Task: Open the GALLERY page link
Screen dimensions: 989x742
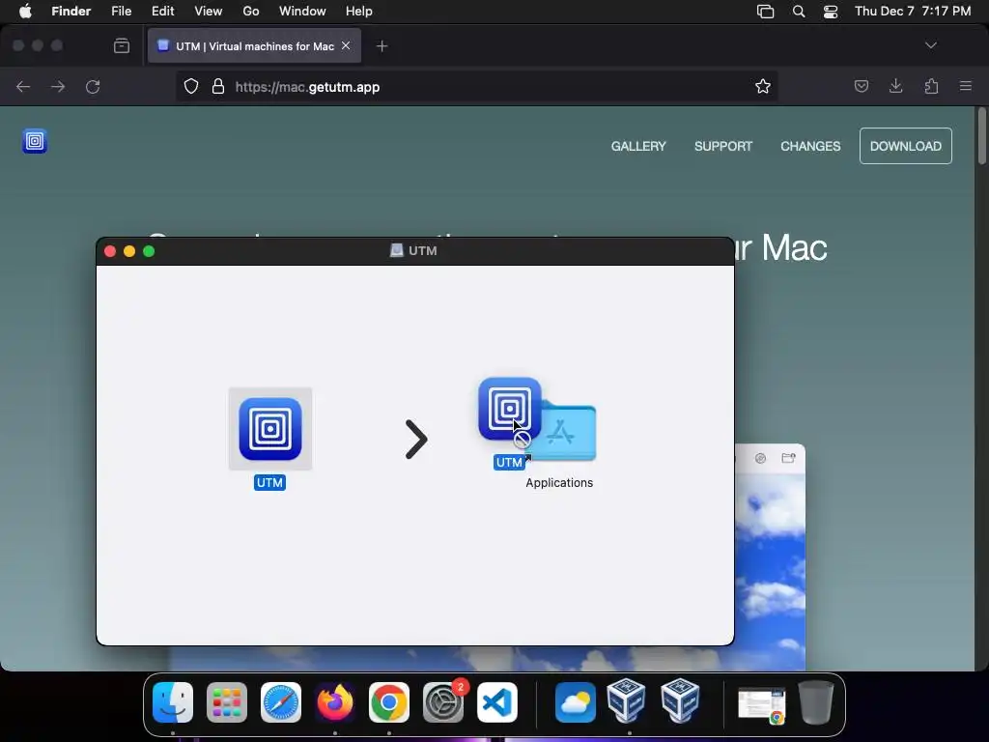Action: [x=638, y=147]
